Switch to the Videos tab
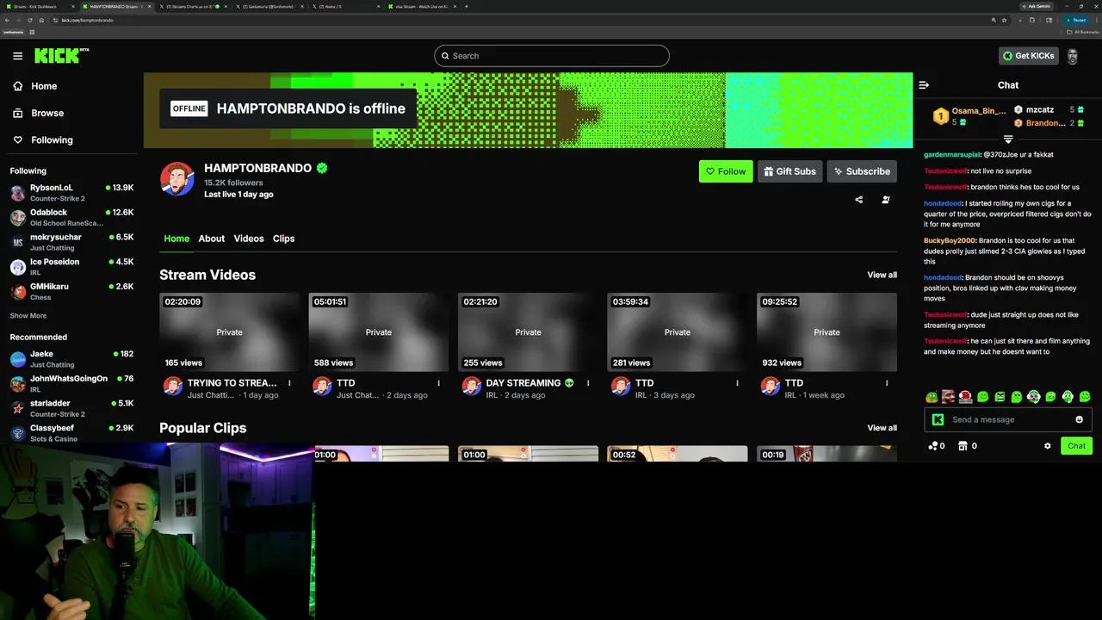1102x620 pixels. click(x=249, y=239)
